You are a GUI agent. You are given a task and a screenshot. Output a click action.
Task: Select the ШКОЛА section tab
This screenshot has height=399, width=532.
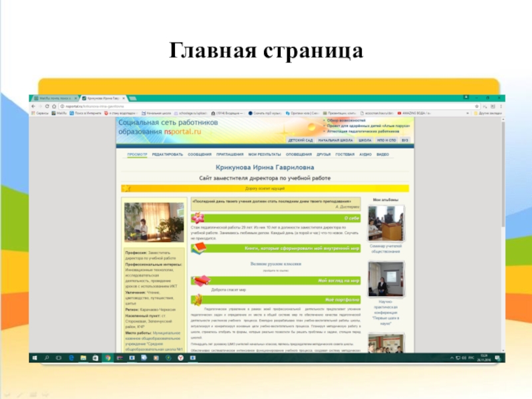[365, 140]
